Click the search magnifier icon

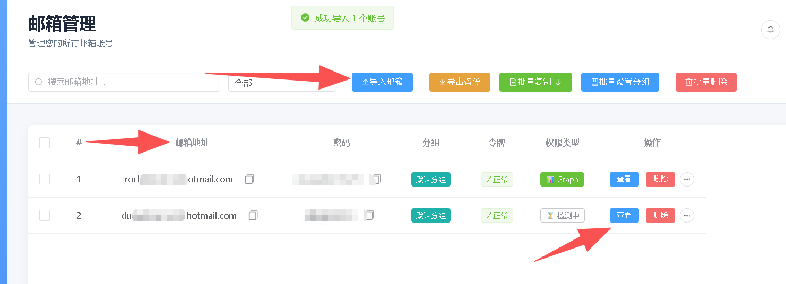pos(39,82)
